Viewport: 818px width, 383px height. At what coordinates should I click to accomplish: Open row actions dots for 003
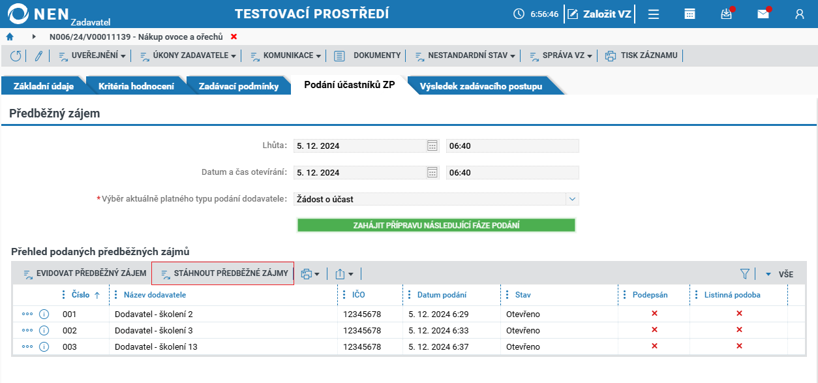tap(27, 346)
